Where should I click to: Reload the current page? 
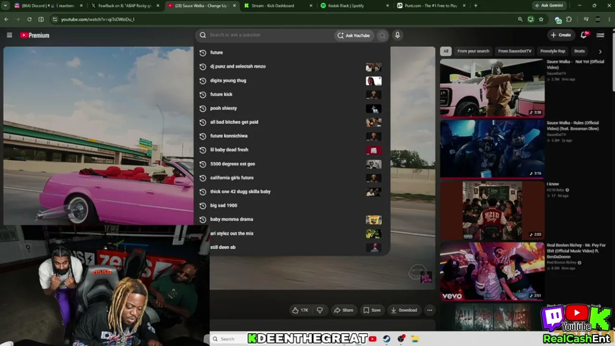point(29,19)
